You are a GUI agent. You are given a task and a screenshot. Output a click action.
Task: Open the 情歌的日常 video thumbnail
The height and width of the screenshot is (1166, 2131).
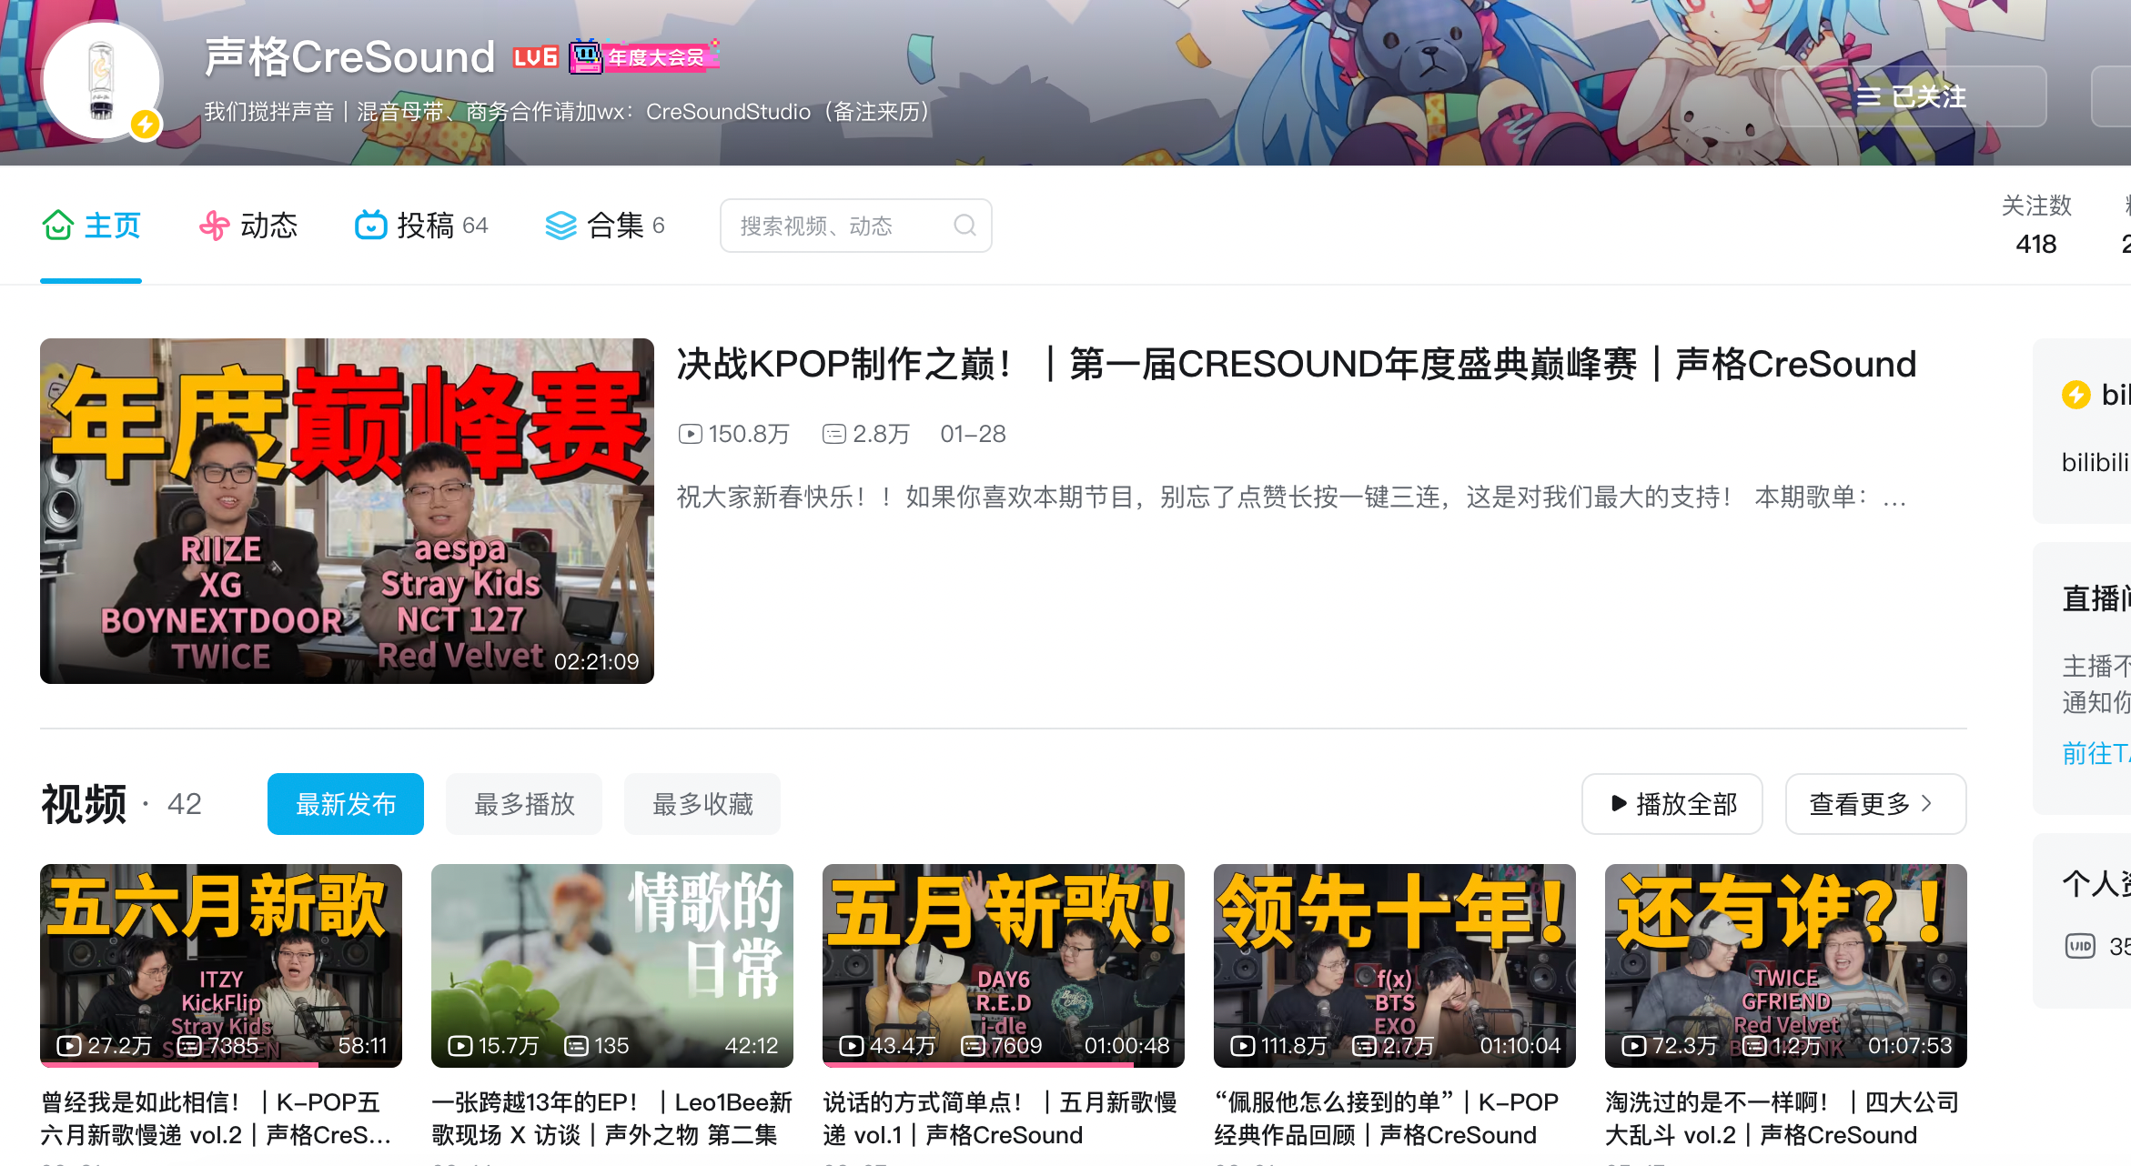coord(612,966)
